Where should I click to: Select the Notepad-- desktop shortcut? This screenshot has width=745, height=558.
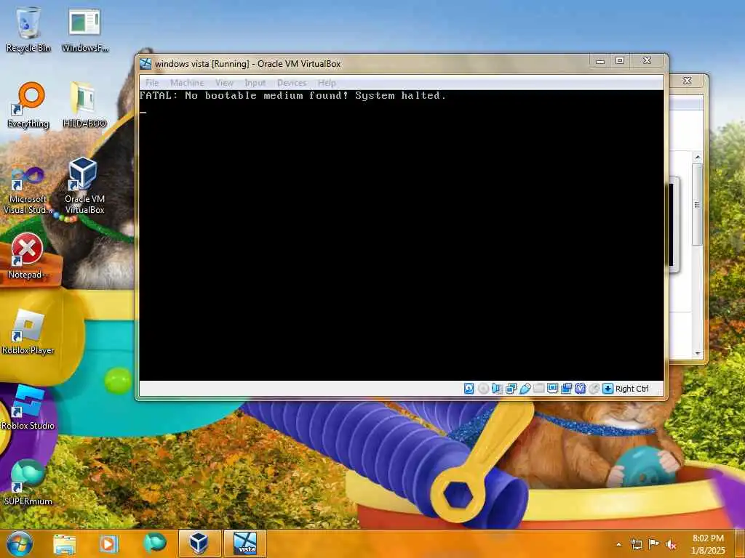point(28,256)
